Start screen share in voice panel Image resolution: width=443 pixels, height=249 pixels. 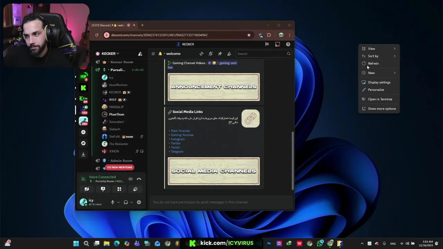(x=103, y=189)
